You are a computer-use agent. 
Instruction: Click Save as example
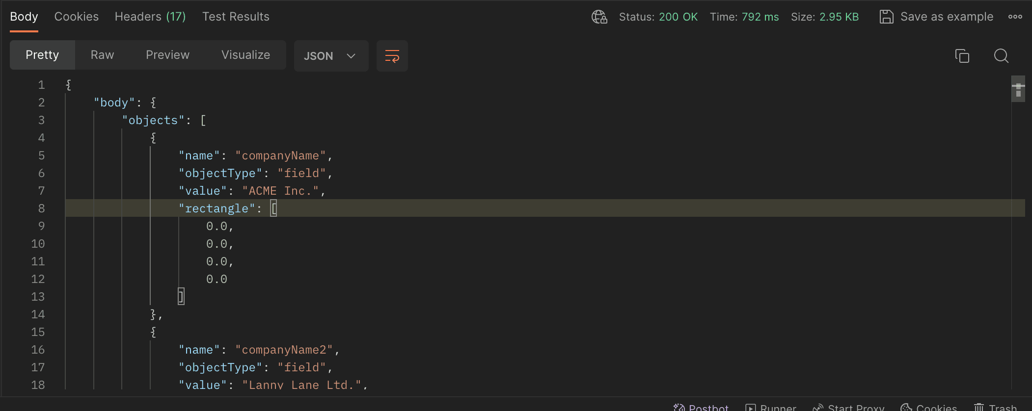click(x=947, y=17)
